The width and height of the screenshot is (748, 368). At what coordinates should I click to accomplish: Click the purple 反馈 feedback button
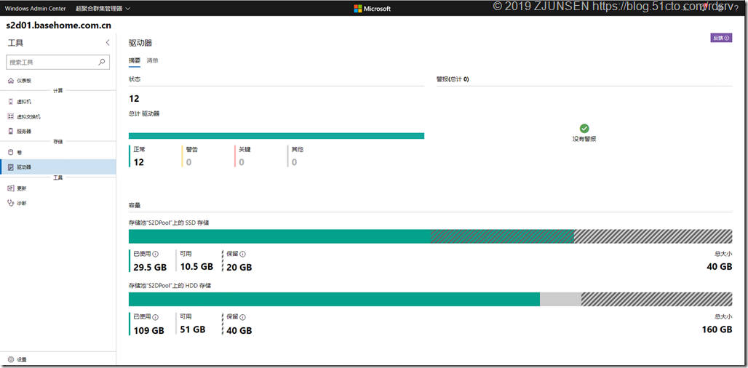[x=721, y=38]
